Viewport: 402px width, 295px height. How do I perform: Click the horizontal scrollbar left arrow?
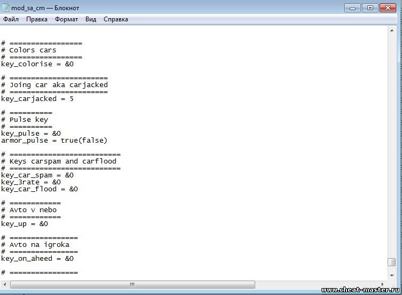(5, 284)
